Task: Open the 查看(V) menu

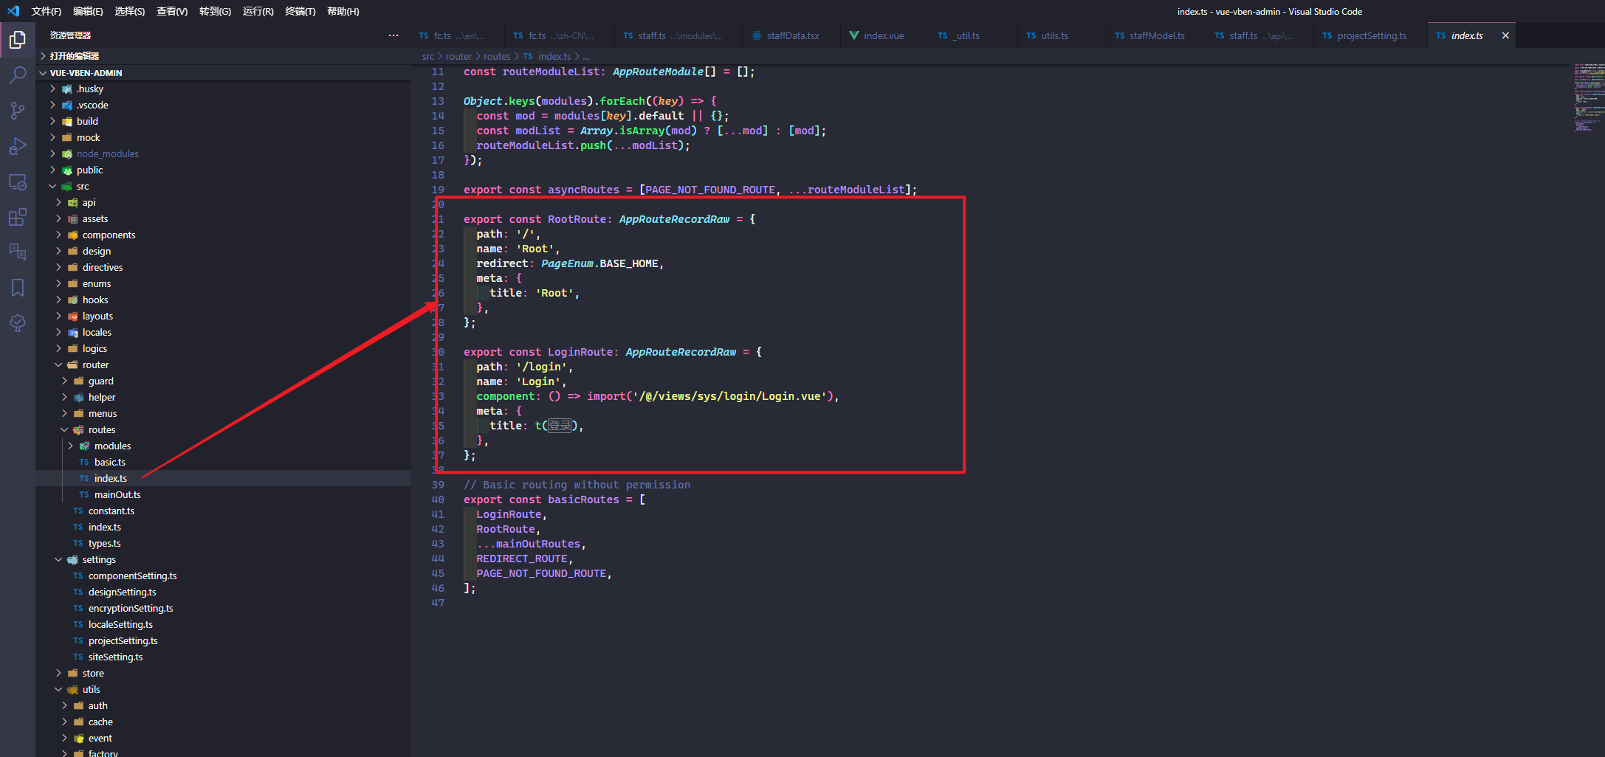Action: pos(172,11)
